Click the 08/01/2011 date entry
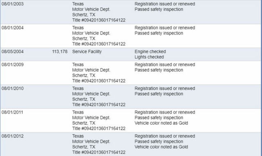Screen dimensions: 262x156 pos(12,112)
